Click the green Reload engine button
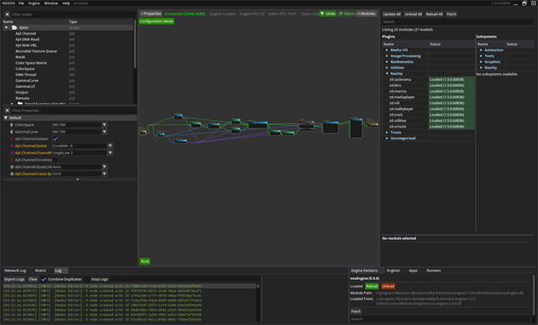The height and width of the screenshot is (325, 538). (x=372, y=286)
